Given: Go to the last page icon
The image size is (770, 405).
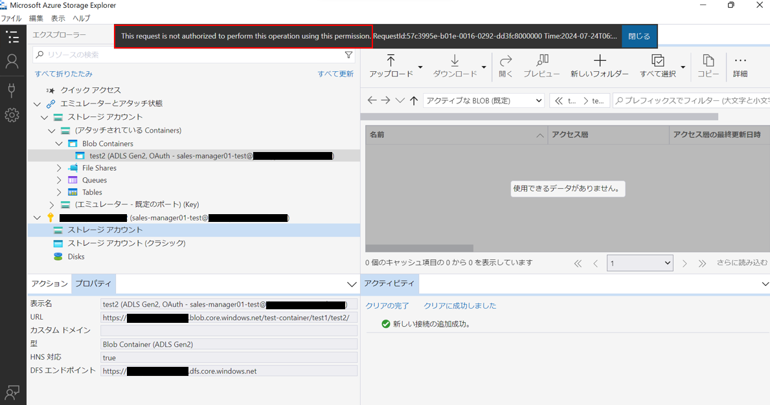Looking at the screenshot, I should (x=702, y=264).
